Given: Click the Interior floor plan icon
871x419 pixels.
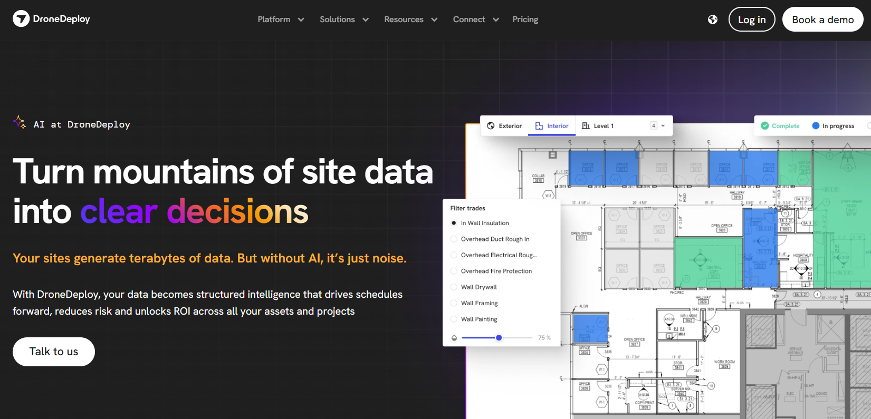Looking at the screenshot, I should coord(539,126).
